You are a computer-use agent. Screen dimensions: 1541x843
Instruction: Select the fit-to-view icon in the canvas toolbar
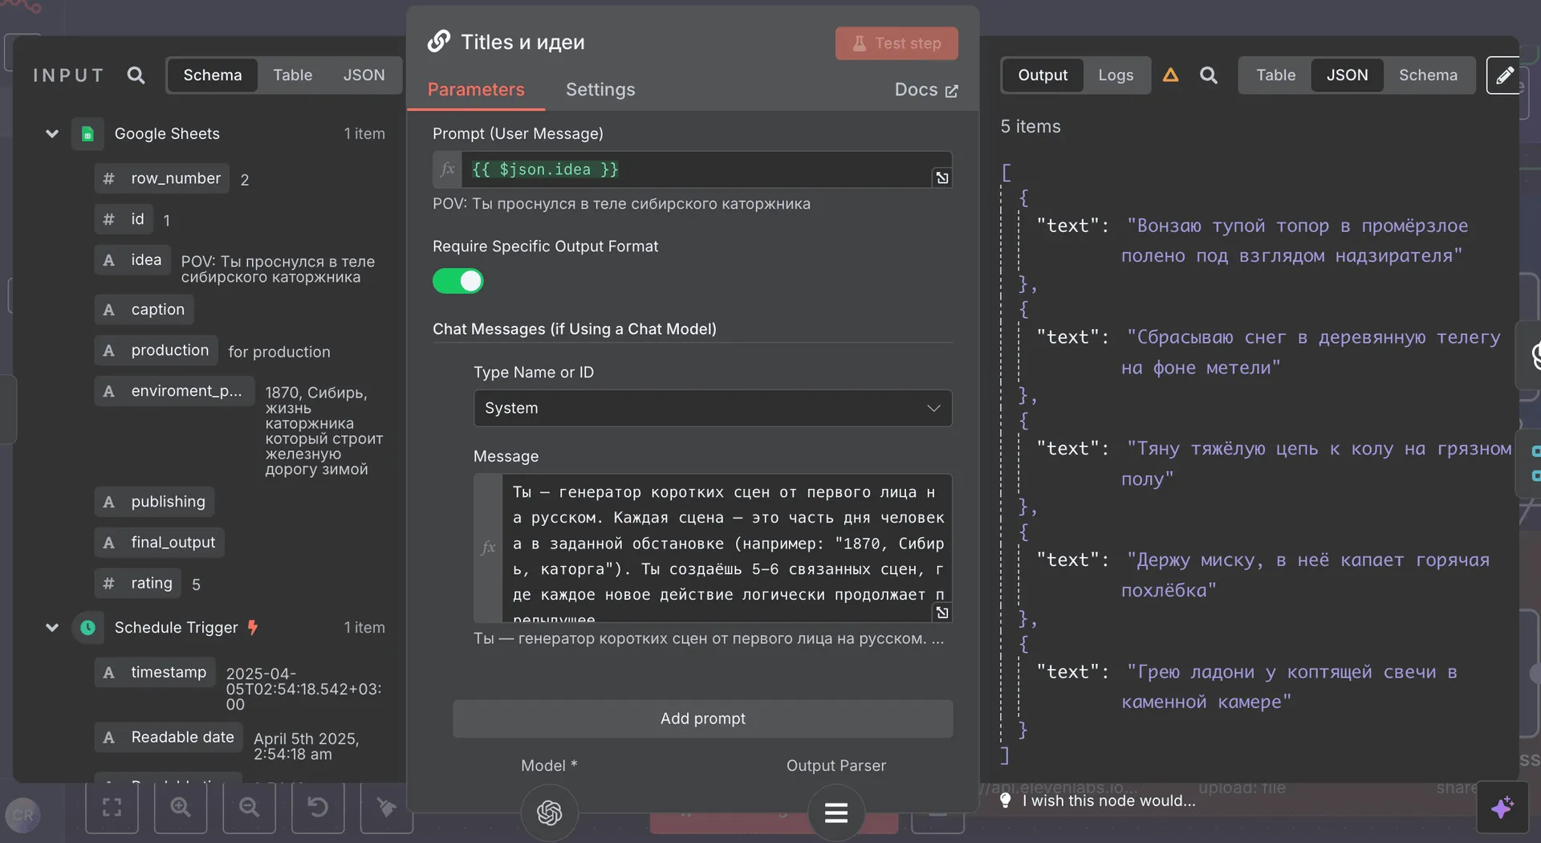[112, 808]
